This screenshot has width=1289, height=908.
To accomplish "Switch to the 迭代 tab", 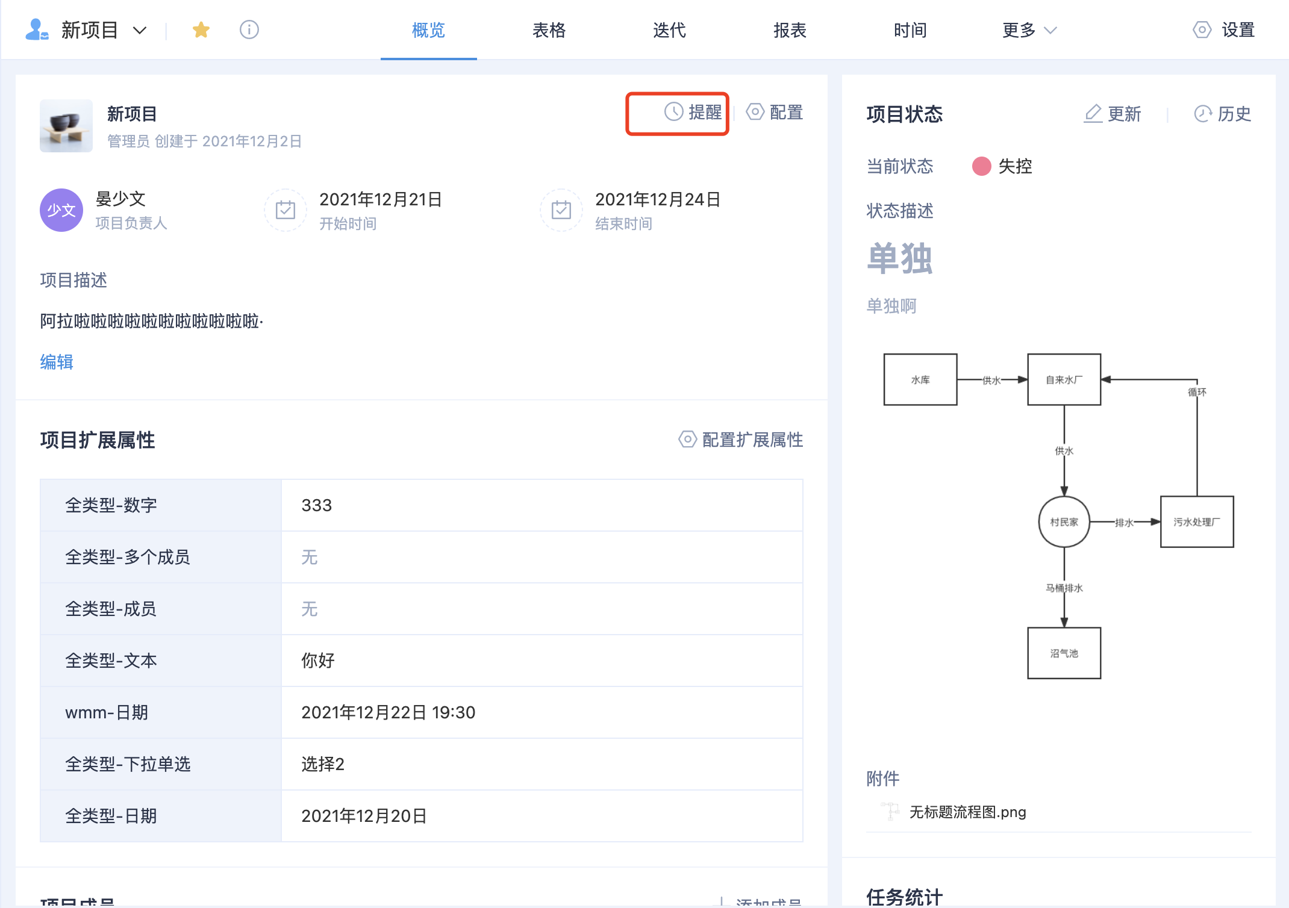I will pos(669,30).
